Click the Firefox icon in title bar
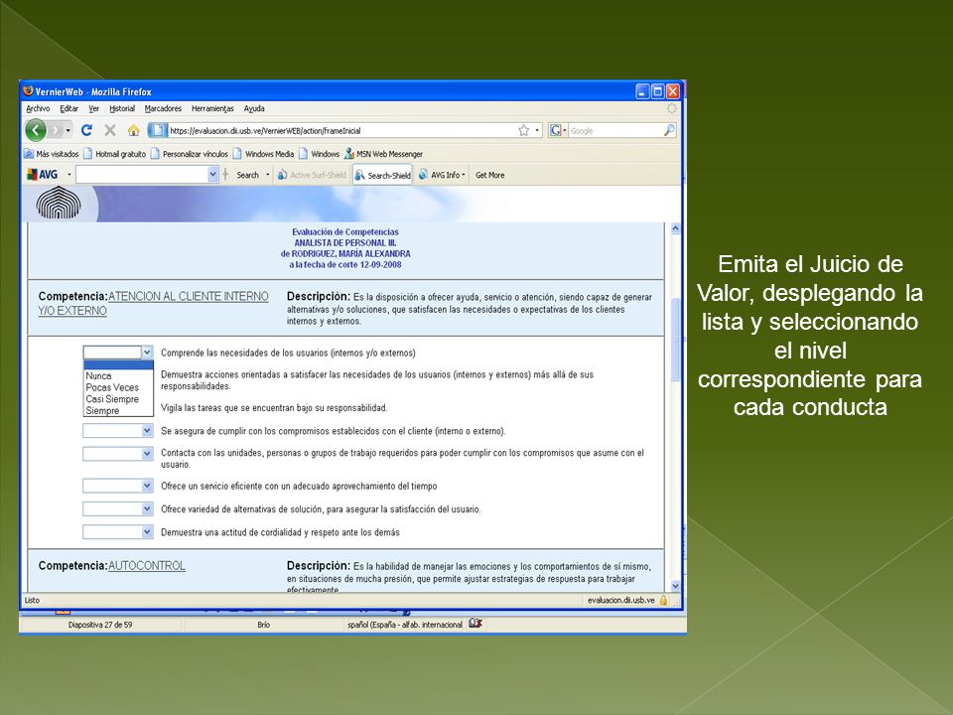 (x=28, y=91)
